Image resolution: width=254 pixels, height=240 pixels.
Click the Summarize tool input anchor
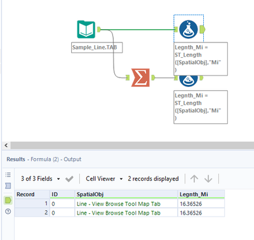pos(128,77)
